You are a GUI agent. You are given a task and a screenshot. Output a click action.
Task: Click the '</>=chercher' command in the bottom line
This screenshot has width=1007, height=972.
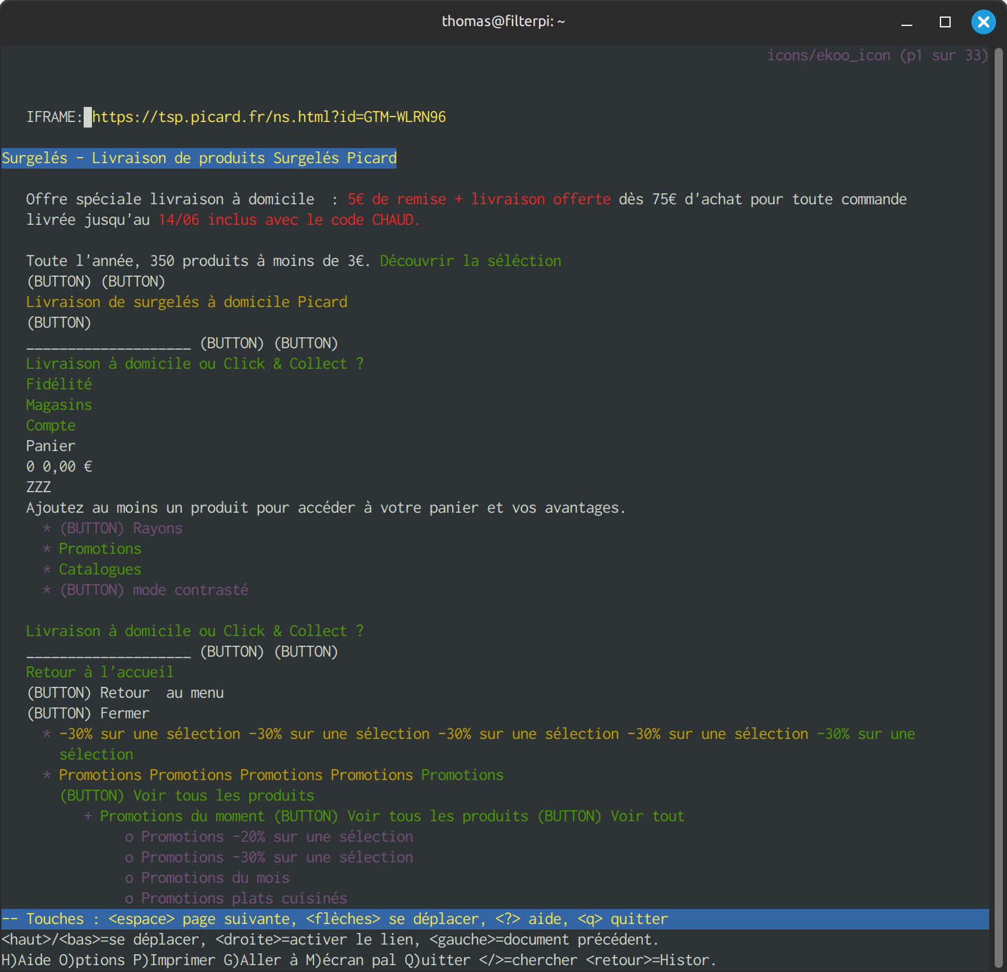pos(528,960)
